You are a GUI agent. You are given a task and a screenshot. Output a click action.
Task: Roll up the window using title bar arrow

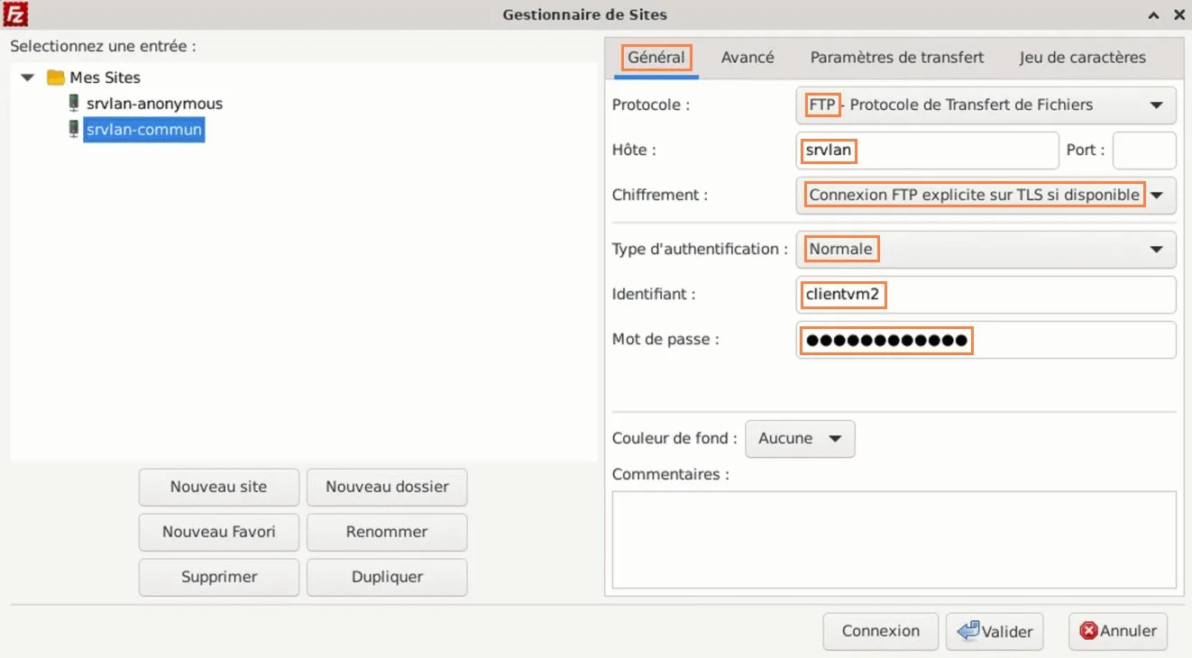pyautogui.click(x=1153, y=14)
